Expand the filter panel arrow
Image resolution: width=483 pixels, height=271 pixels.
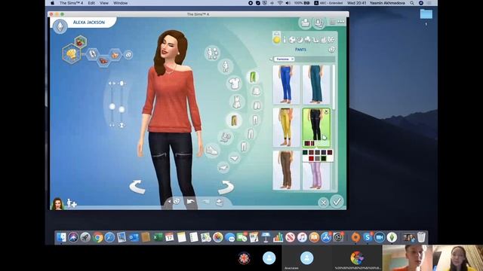[x=271, y=59]
